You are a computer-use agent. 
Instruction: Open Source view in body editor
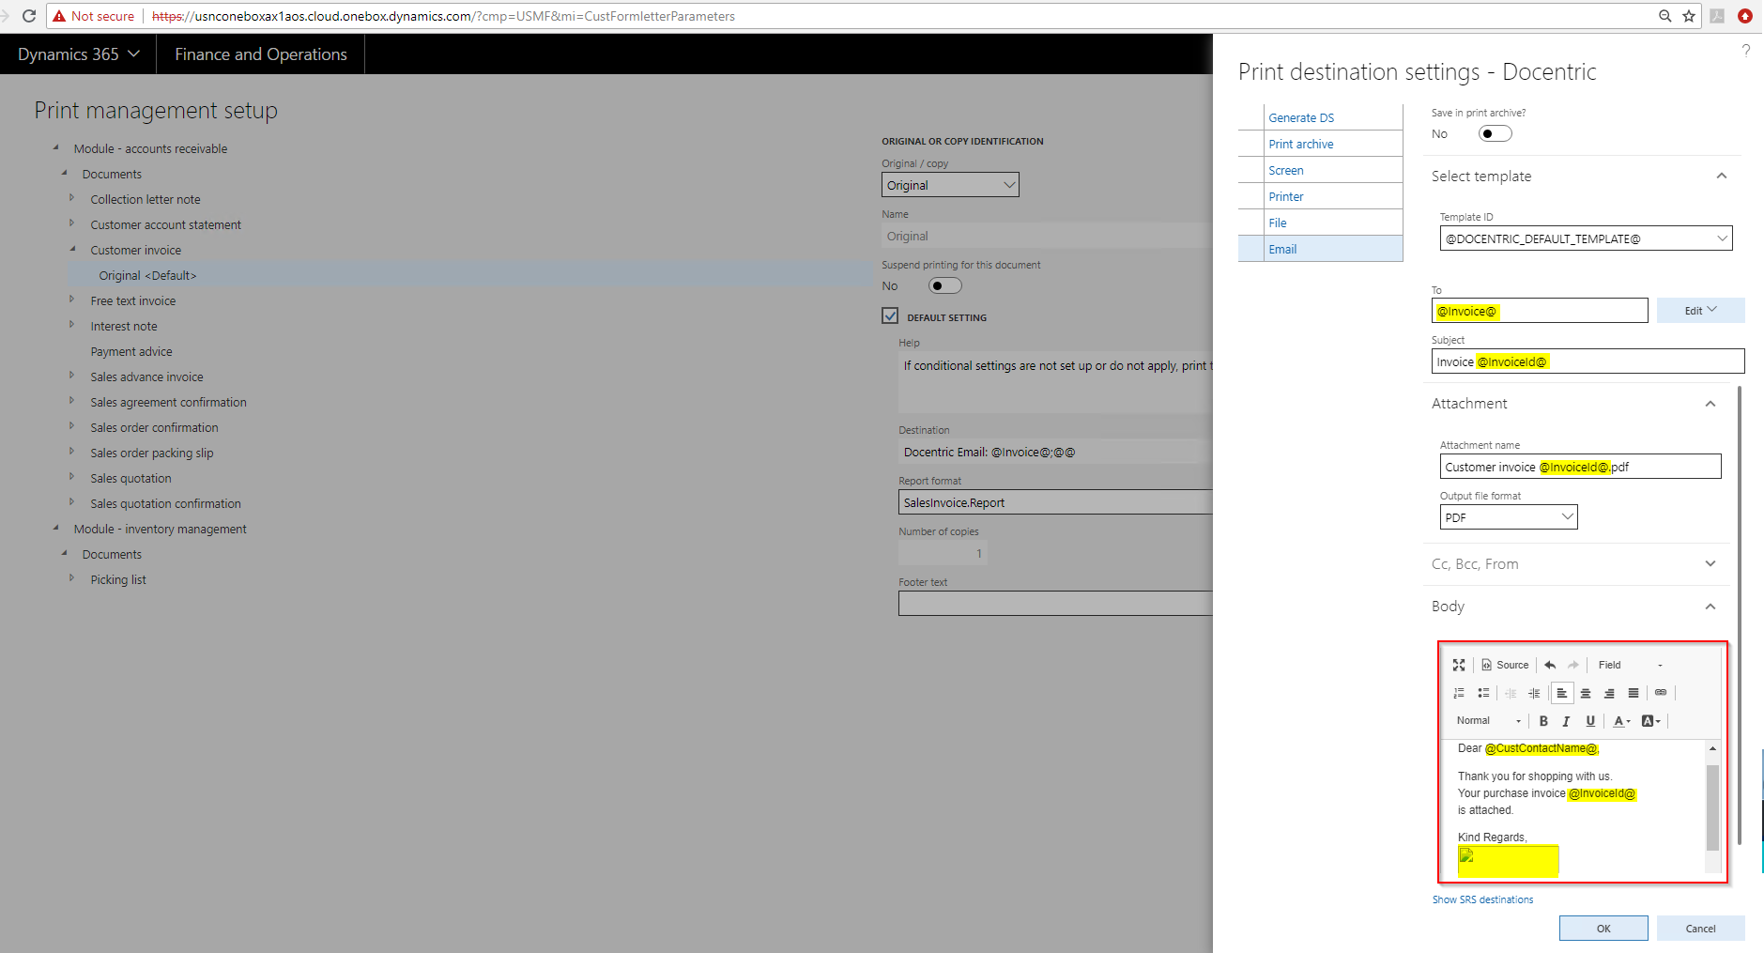[x=1505, y=665]
